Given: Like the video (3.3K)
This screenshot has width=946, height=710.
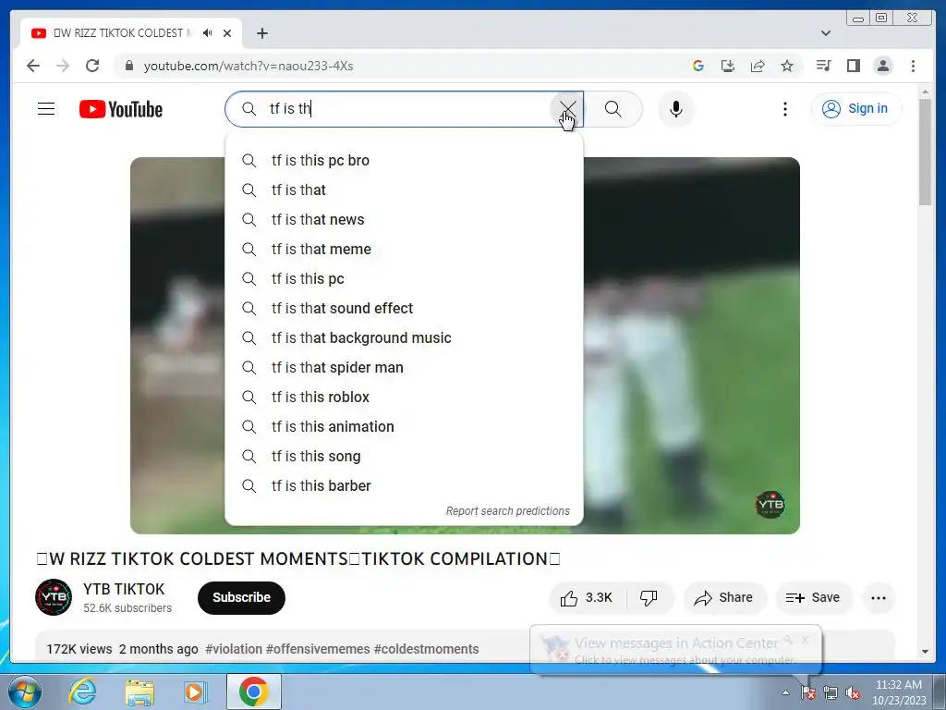Looking at the screenshot, I should pos(587,598).
